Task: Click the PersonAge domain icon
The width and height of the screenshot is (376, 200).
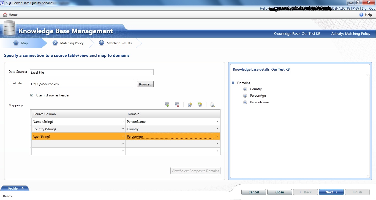Action: pyautogui.click(x=245, y=96)
